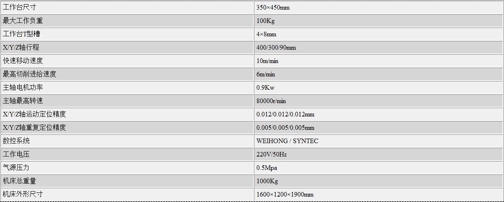
Task: Select the 80000r/min value cell
Action: point(378,101)
